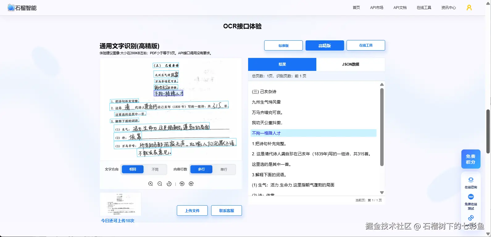
Task: Select result line 3.解释下面的词语。
Action: (x=314, y=175)
